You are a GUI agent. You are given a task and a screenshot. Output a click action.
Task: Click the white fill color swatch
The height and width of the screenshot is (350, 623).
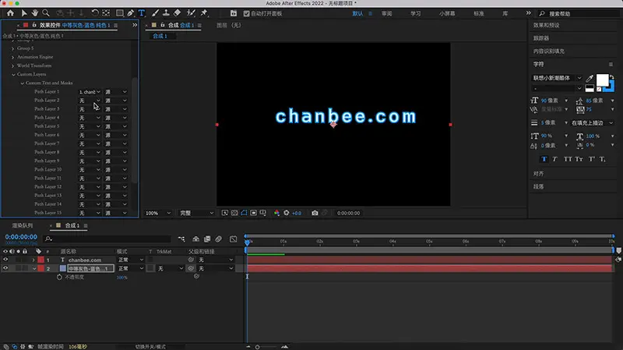coord(602,80)
